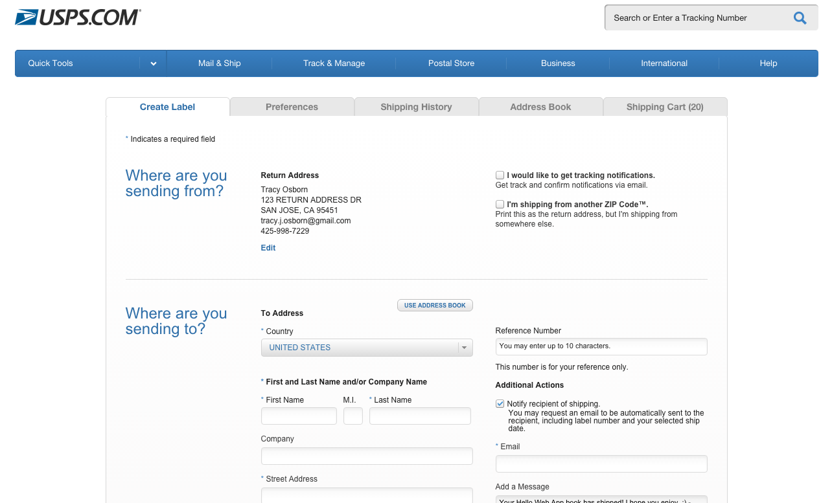The image size is (832, 503).
Task: Switch to the Address Book tab
Action: pyautogui.click(x=540, y=107)
